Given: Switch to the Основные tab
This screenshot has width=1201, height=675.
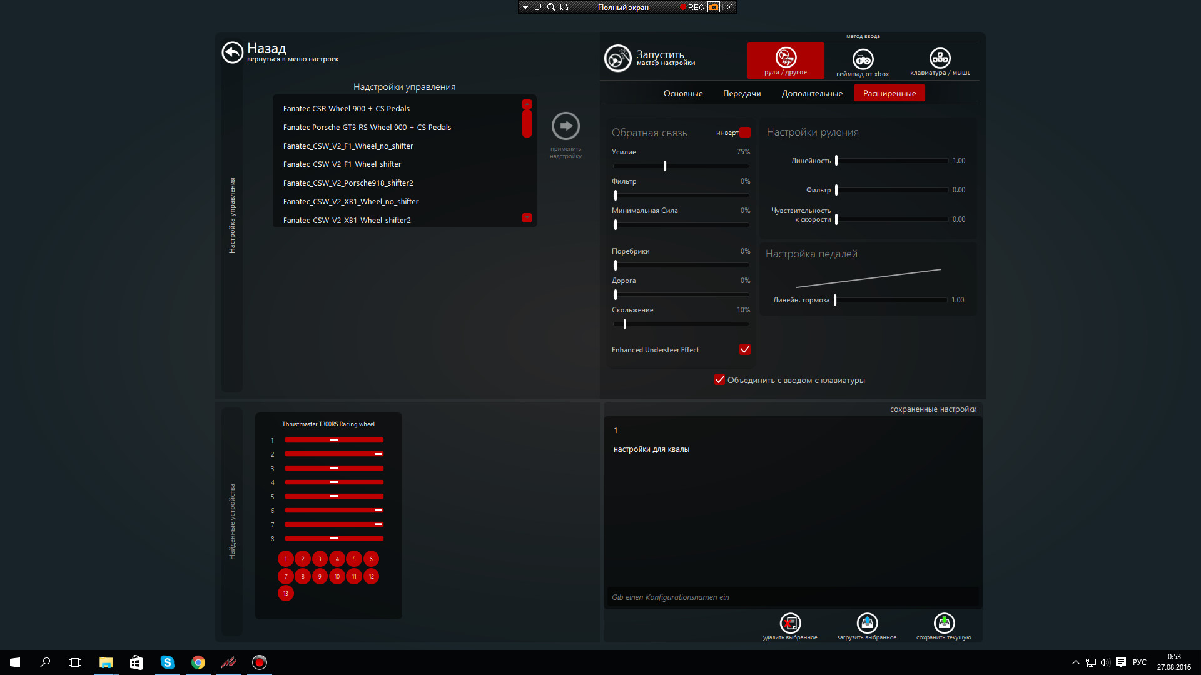Looking at the screenshot, I should pos(682,93).
